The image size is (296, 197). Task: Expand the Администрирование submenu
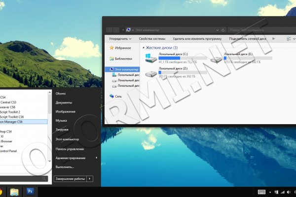pos(96,158)
